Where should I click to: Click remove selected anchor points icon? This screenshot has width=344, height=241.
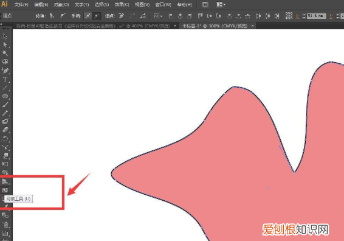point(122,16)
